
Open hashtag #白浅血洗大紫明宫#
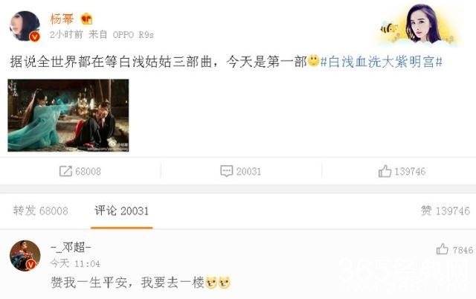coord(382,62)
